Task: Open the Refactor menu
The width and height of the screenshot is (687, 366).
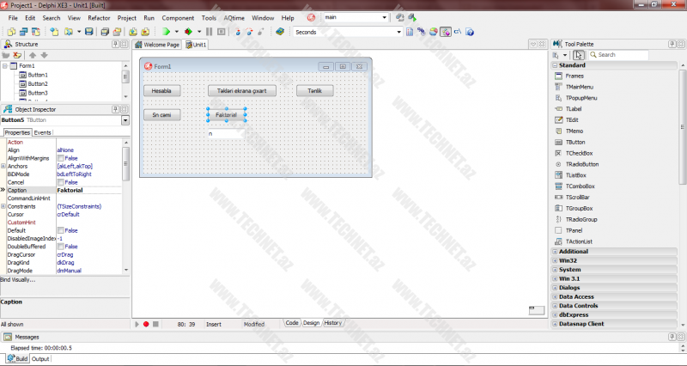Action: [99, 17]
